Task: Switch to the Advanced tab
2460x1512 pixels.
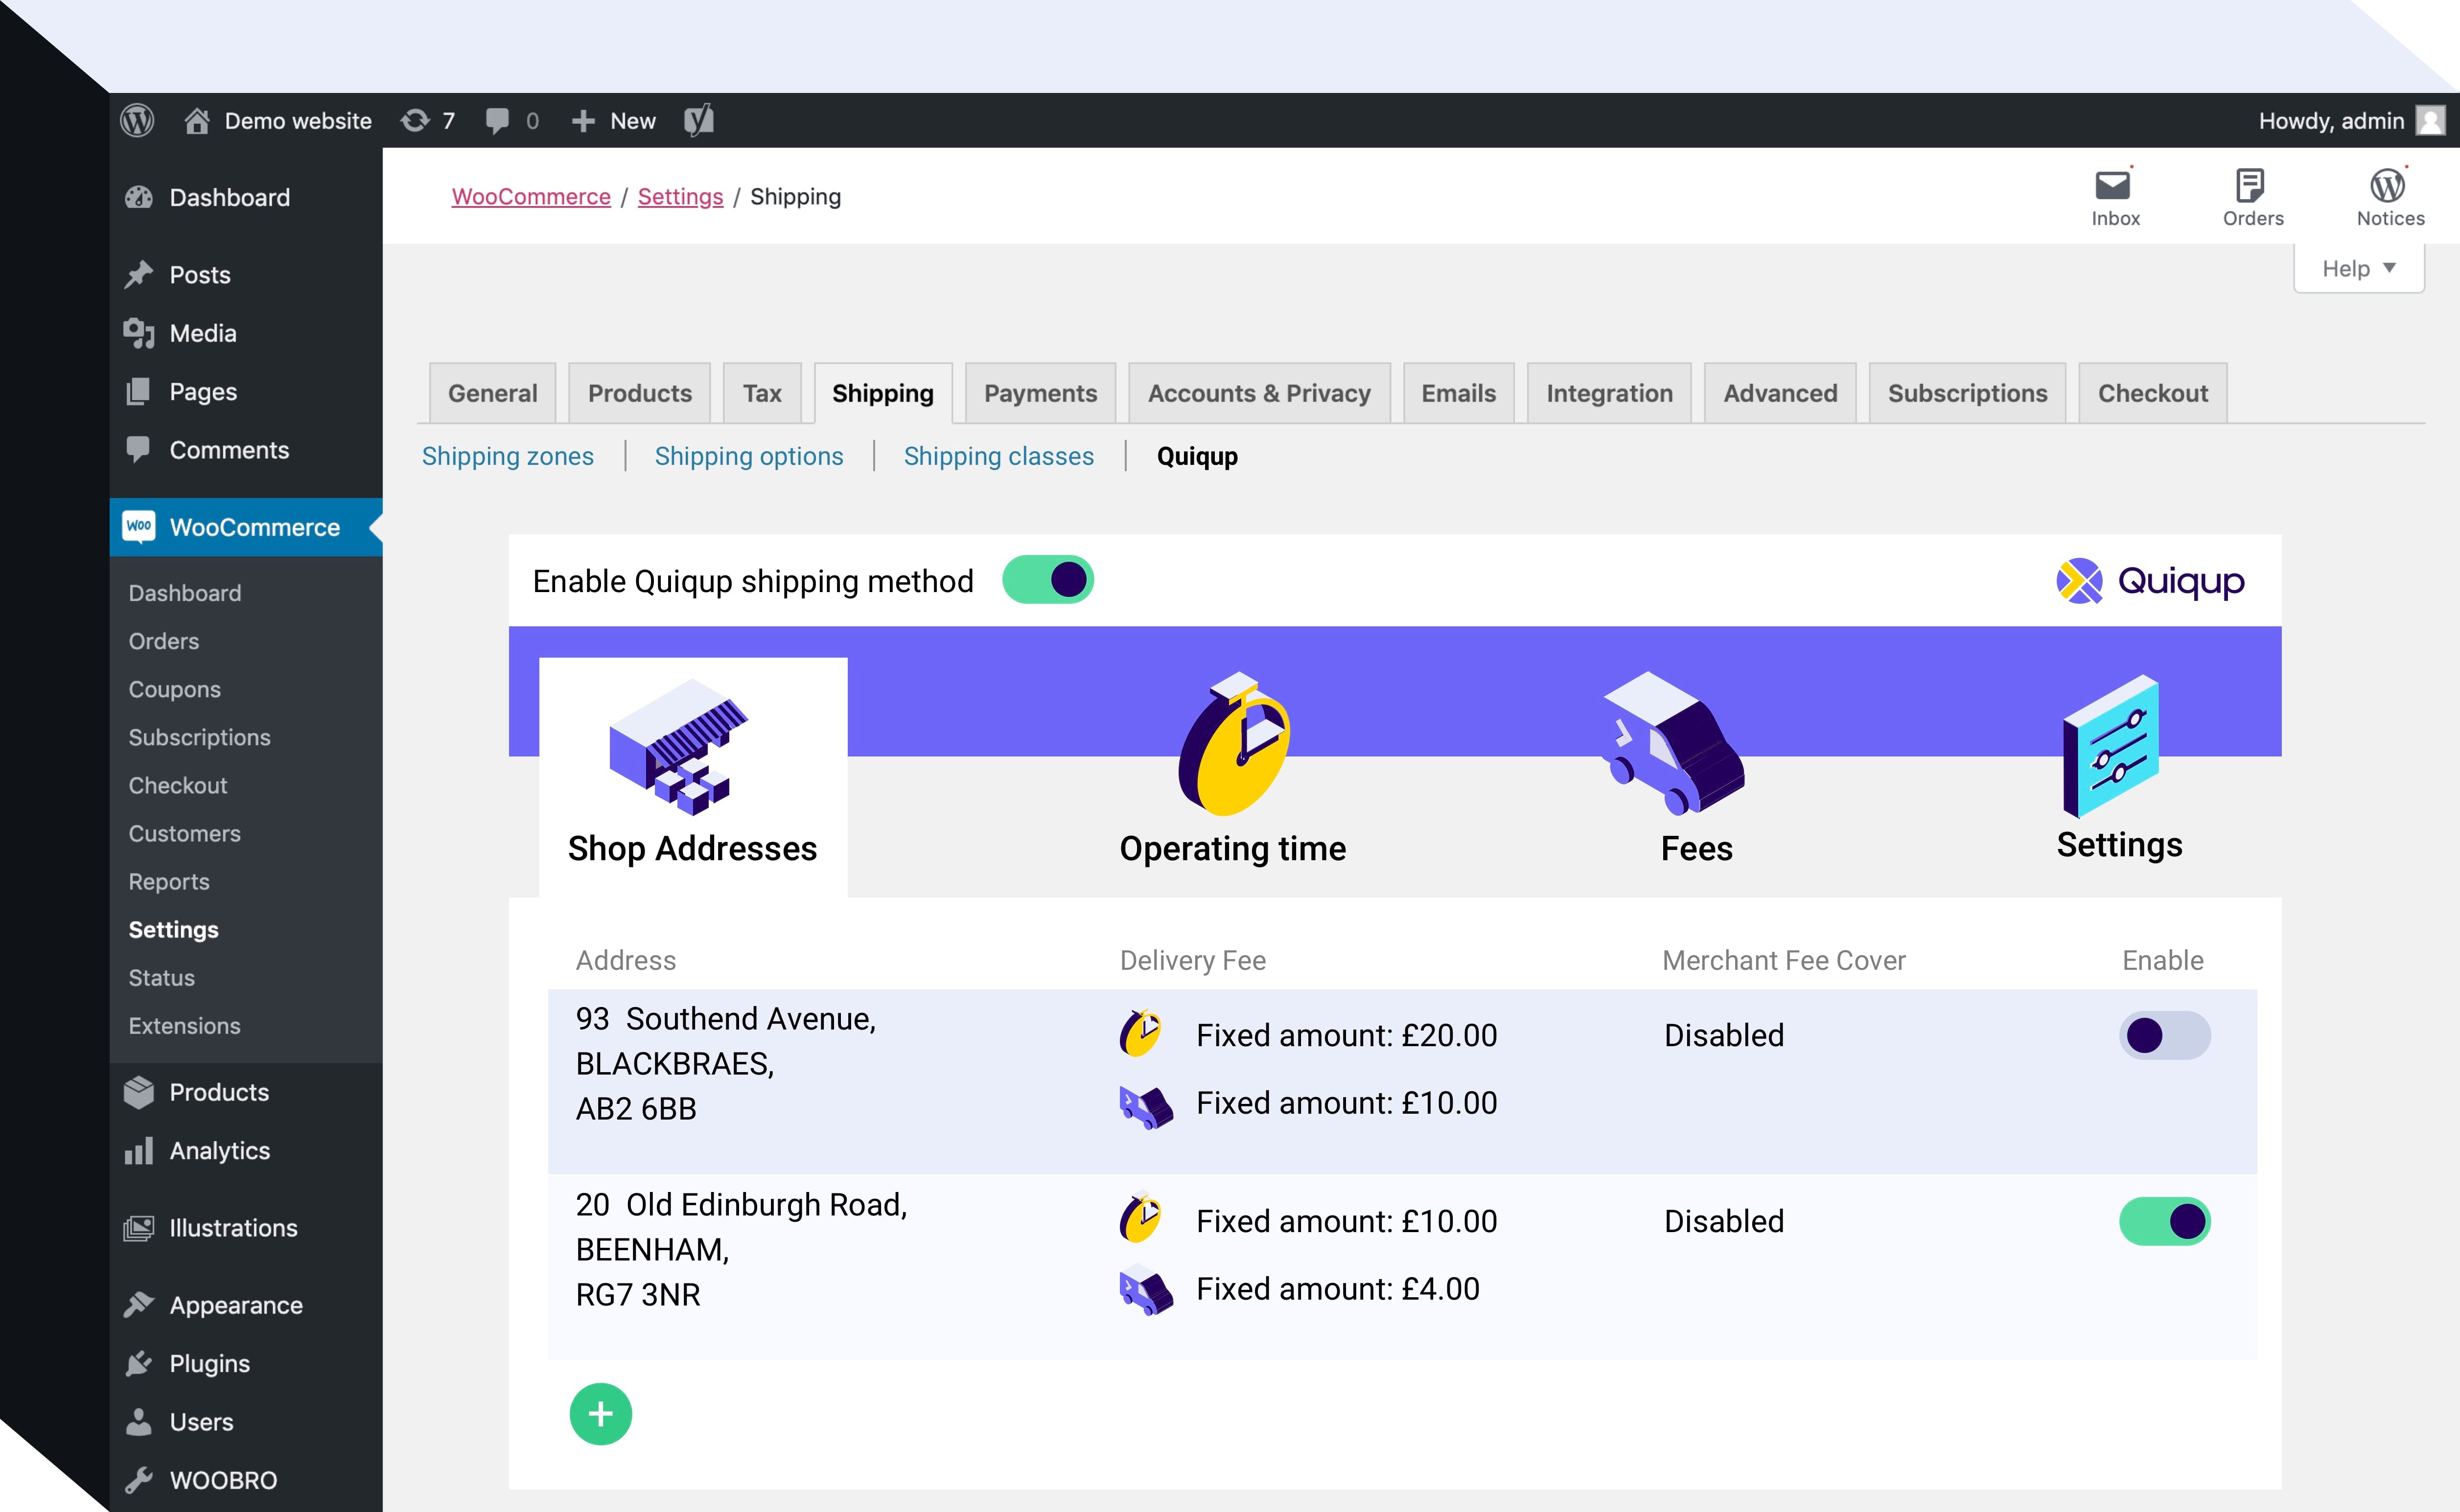Action: click(x=1781, y=393)
